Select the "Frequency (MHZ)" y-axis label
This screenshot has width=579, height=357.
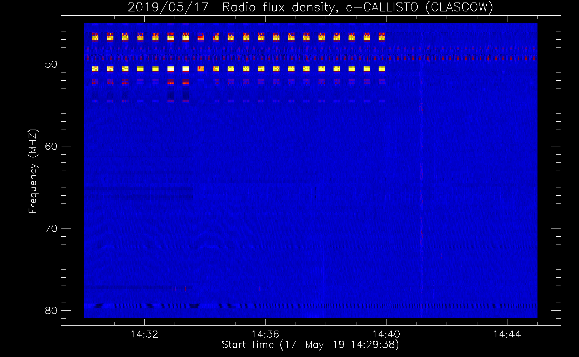pos(33,171)
